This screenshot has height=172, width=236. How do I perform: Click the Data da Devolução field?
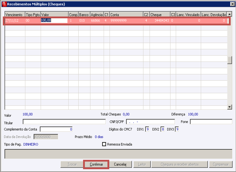(46, 137)
